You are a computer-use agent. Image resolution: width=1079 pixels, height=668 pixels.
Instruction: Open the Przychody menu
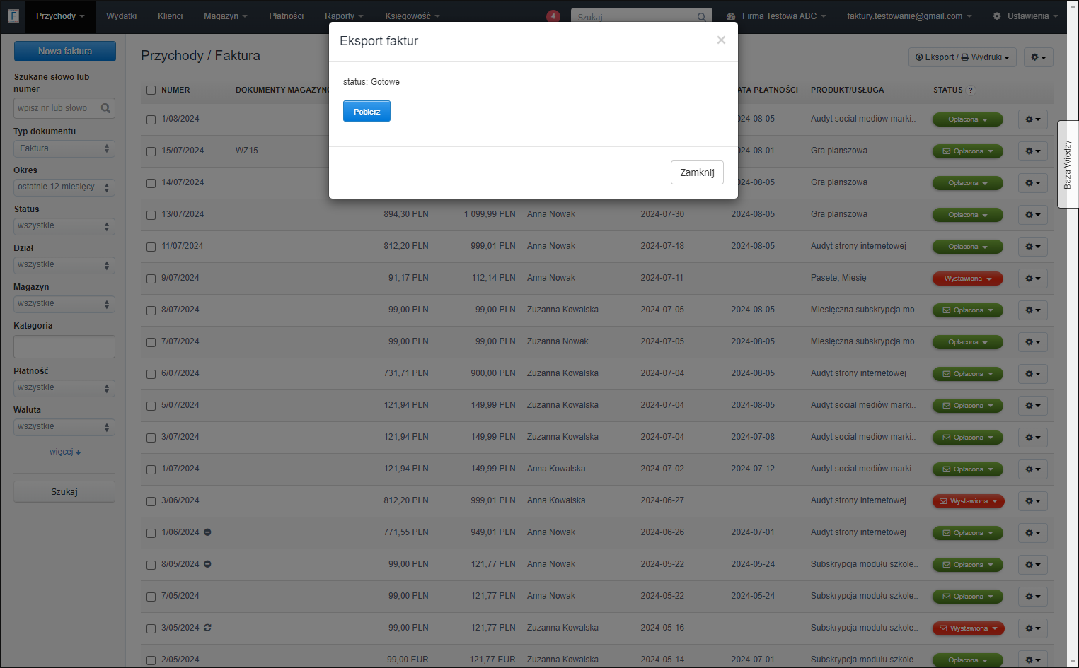(60, 16)
